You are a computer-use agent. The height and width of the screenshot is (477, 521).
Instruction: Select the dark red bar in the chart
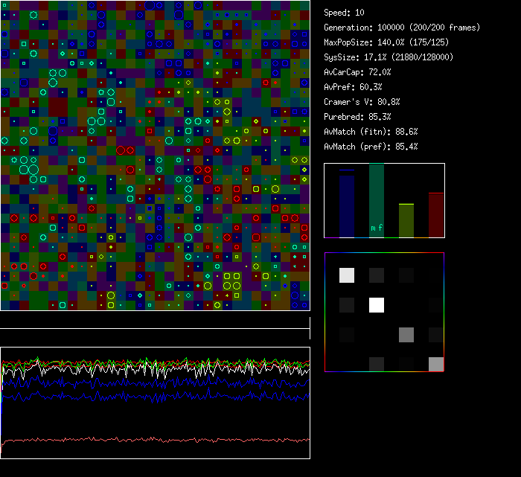(x=436, y=215)
